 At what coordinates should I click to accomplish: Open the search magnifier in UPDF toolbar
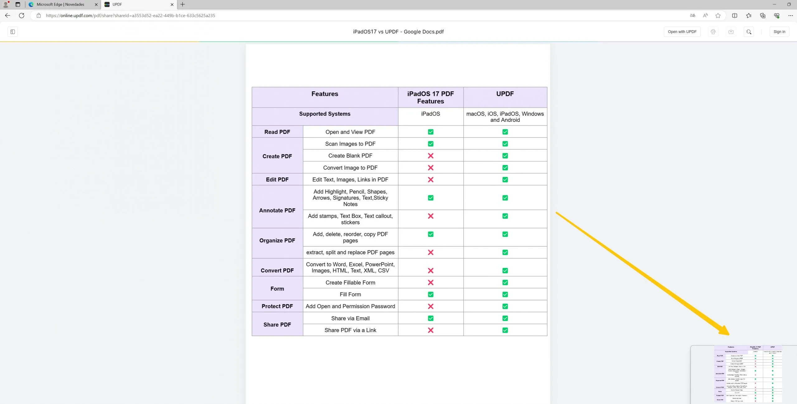pyautogui.click(x=749, y=32)
